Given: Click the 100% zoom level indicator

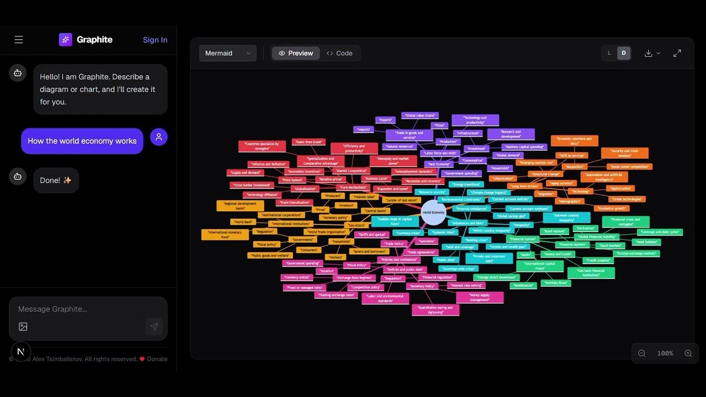Looking at the screenshot, I should point(665,353).
